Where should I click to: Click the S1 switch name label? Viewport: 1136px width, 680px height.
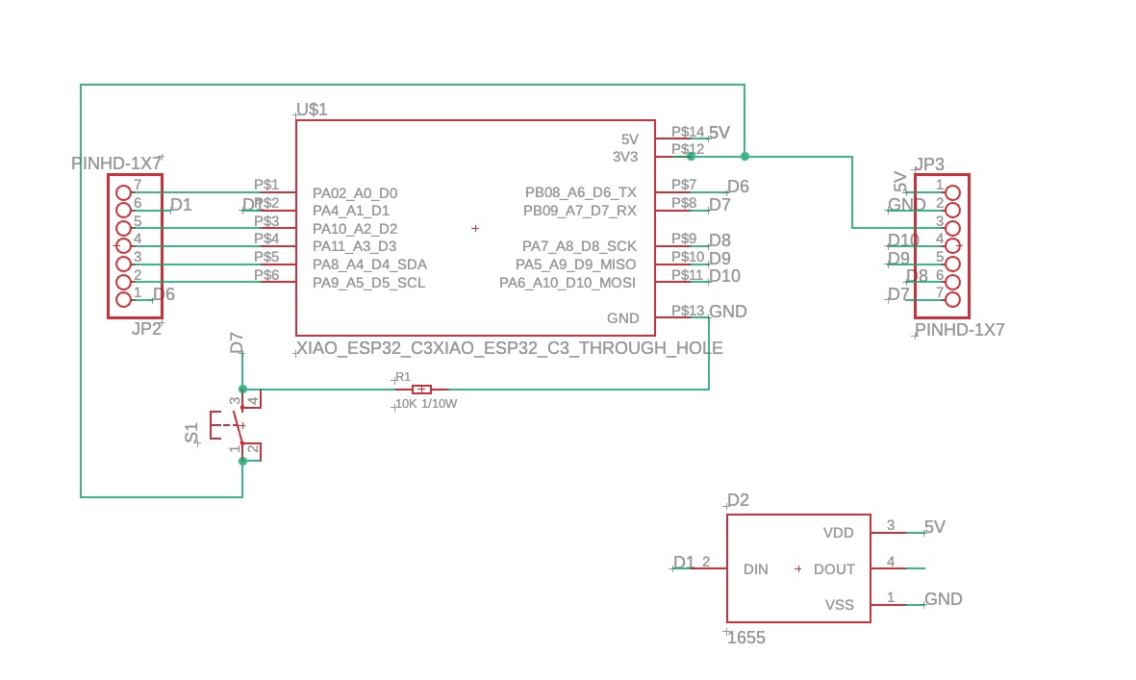coord(191,434)
